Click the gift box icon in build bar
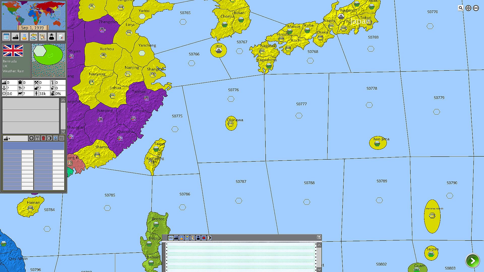Viewport: 484px width, 272px height. (x=37, y=138)
